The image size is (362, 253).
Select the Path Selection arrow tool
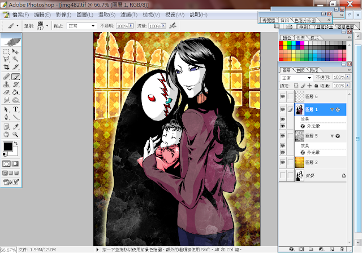coord(6,109)
